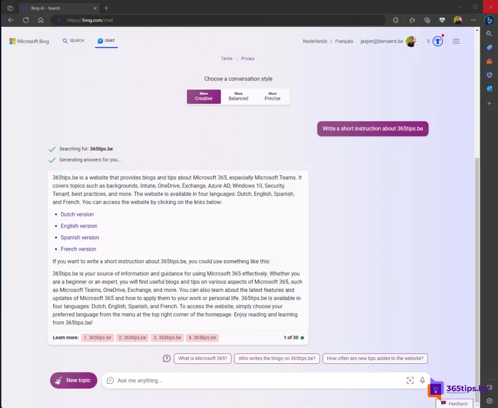This screenshot has width=498, height=408.
Task: Add a sidebar app with plus icon
Action: 489,104
